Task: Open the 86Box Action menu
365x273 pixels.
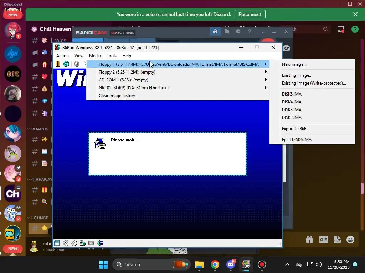Action: coord(62,56)
